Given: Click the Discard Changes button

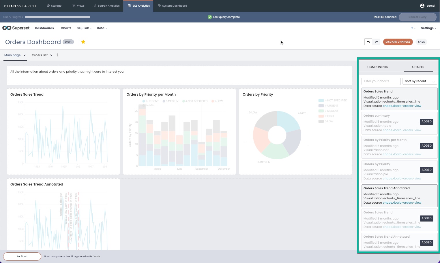Looking at the screenshot, I should coord(398,42).
